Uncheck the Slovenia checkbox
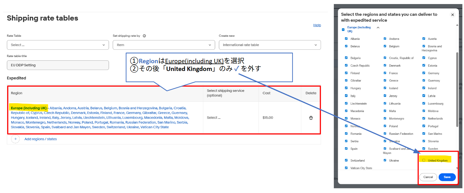Image resolution: width=464 pixels, height=193 pixels. pyautogui.click(x=424, y=141)
